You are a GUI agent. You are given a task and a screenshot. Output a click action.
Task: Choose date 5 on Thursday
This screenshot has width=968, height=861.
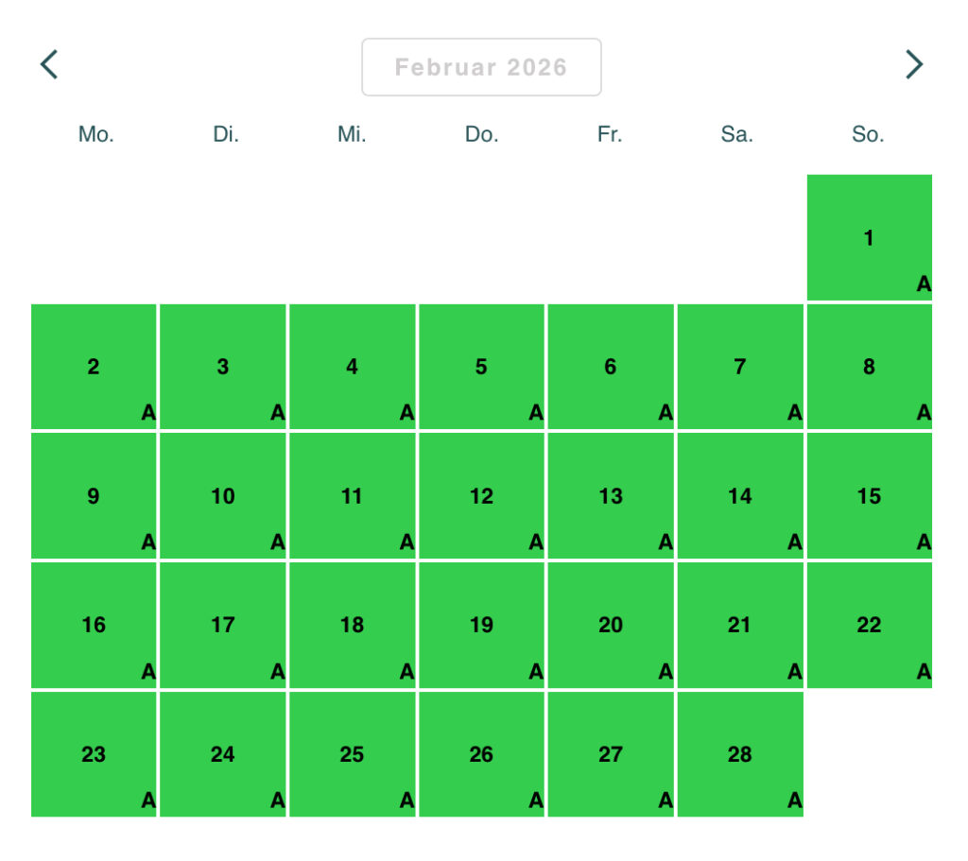pos(481,367)
